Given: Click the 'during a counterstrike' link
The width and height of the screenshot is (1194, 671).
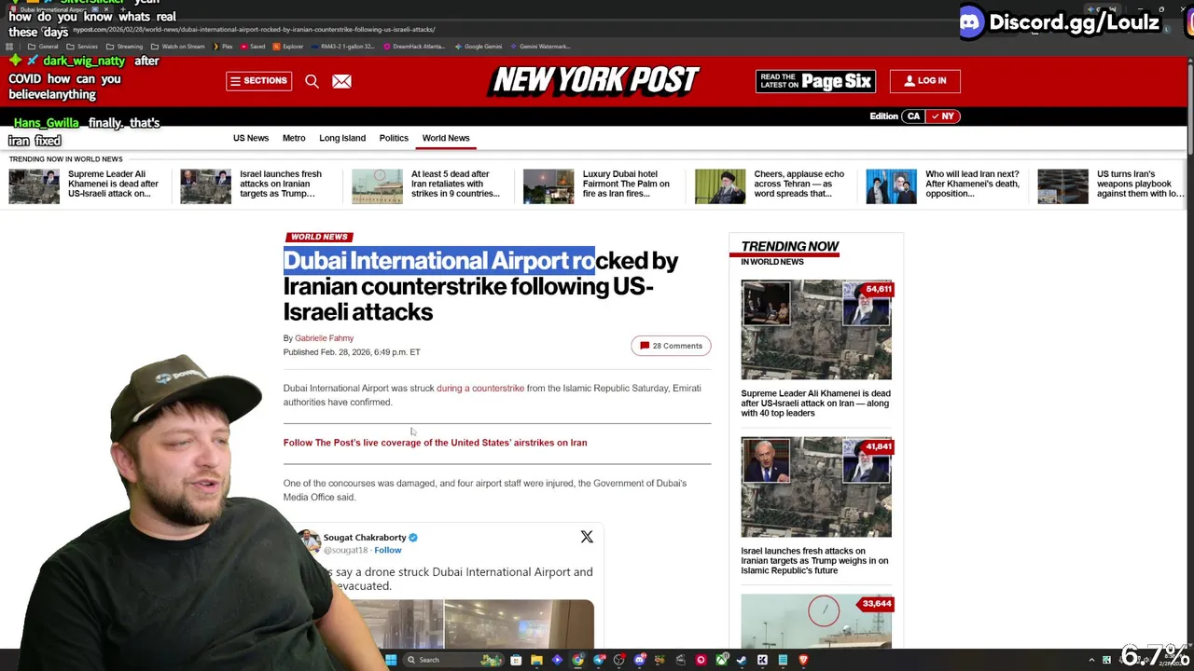Looking at the screenshot, I should point(480,389).
